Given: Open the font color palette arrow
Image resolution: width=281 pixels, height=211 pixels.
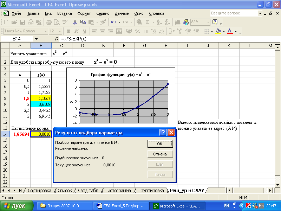Looking at the screenshot, I should pyautogui.click(x=236, y=31).
